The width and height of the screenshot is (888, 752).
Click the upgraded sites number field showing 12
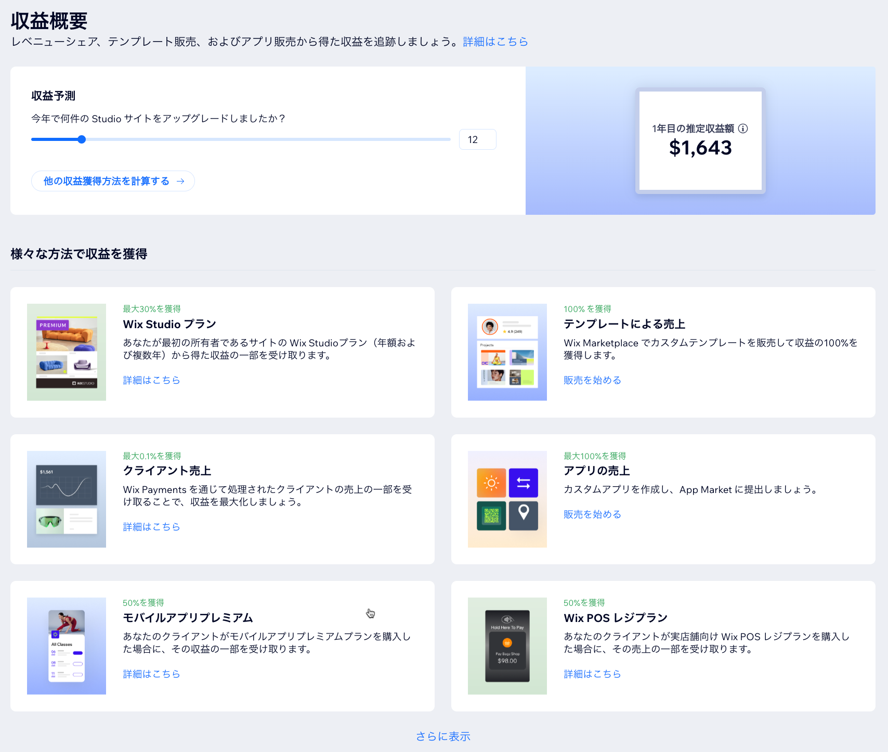[x=477, y=139]
